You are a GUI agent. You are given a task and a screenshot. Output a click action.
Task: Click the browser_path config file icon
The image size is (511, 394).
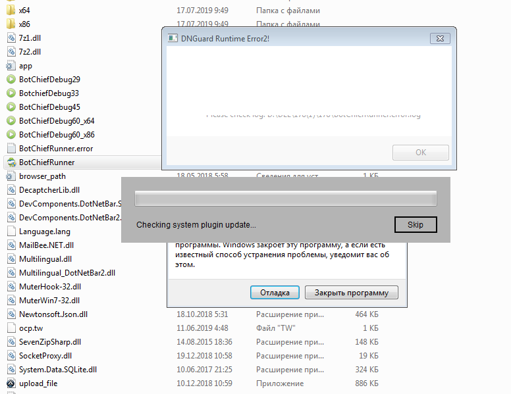point(11,176)
